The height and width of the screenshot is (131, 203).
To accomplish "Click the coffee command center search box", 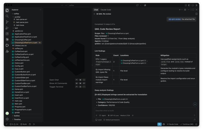I will pyautogui.click(x=101, y=5).
